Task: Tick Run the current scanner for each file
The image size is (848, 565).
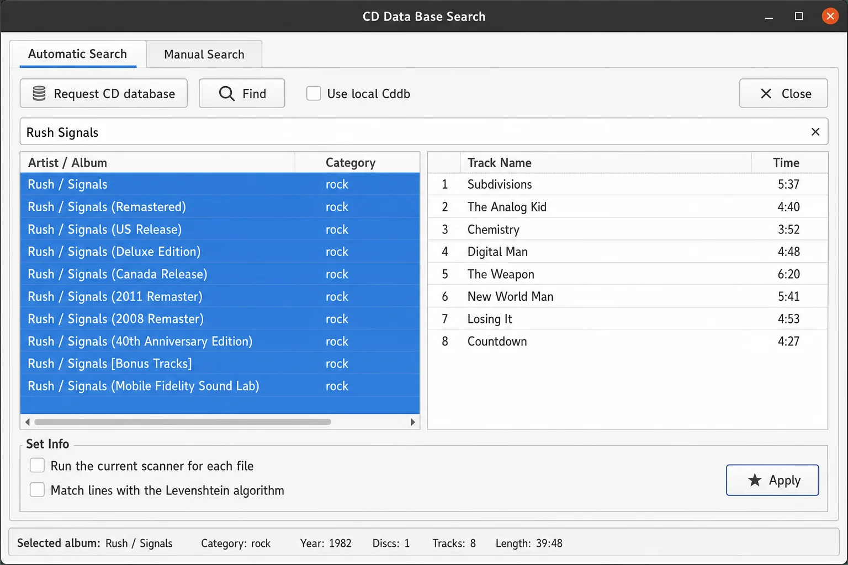Action: [x=38, y=466]
